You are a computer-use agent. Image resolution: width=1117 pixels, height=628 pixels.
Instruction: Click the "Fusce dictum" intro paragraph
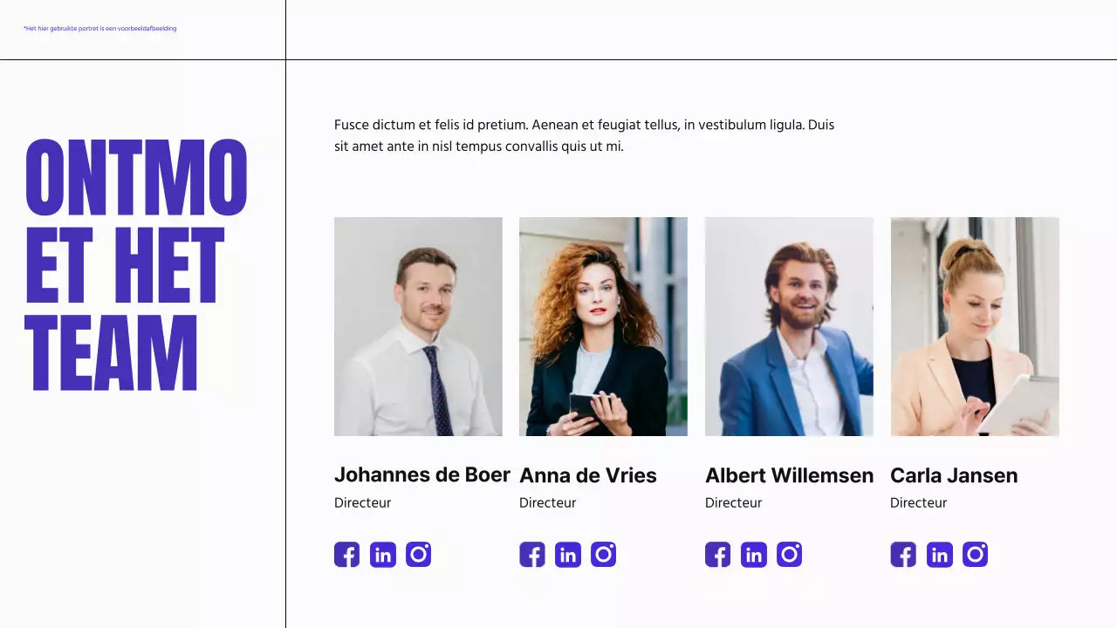(584, 136)
